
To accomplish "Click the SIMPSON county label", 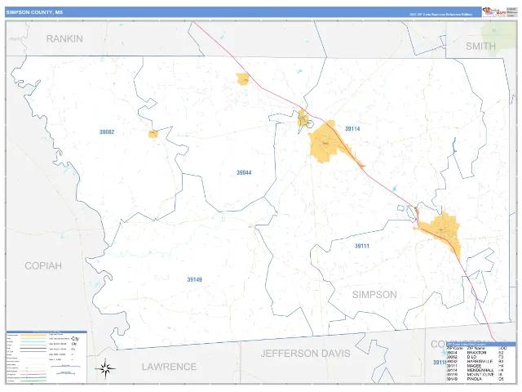I will 374,295.
